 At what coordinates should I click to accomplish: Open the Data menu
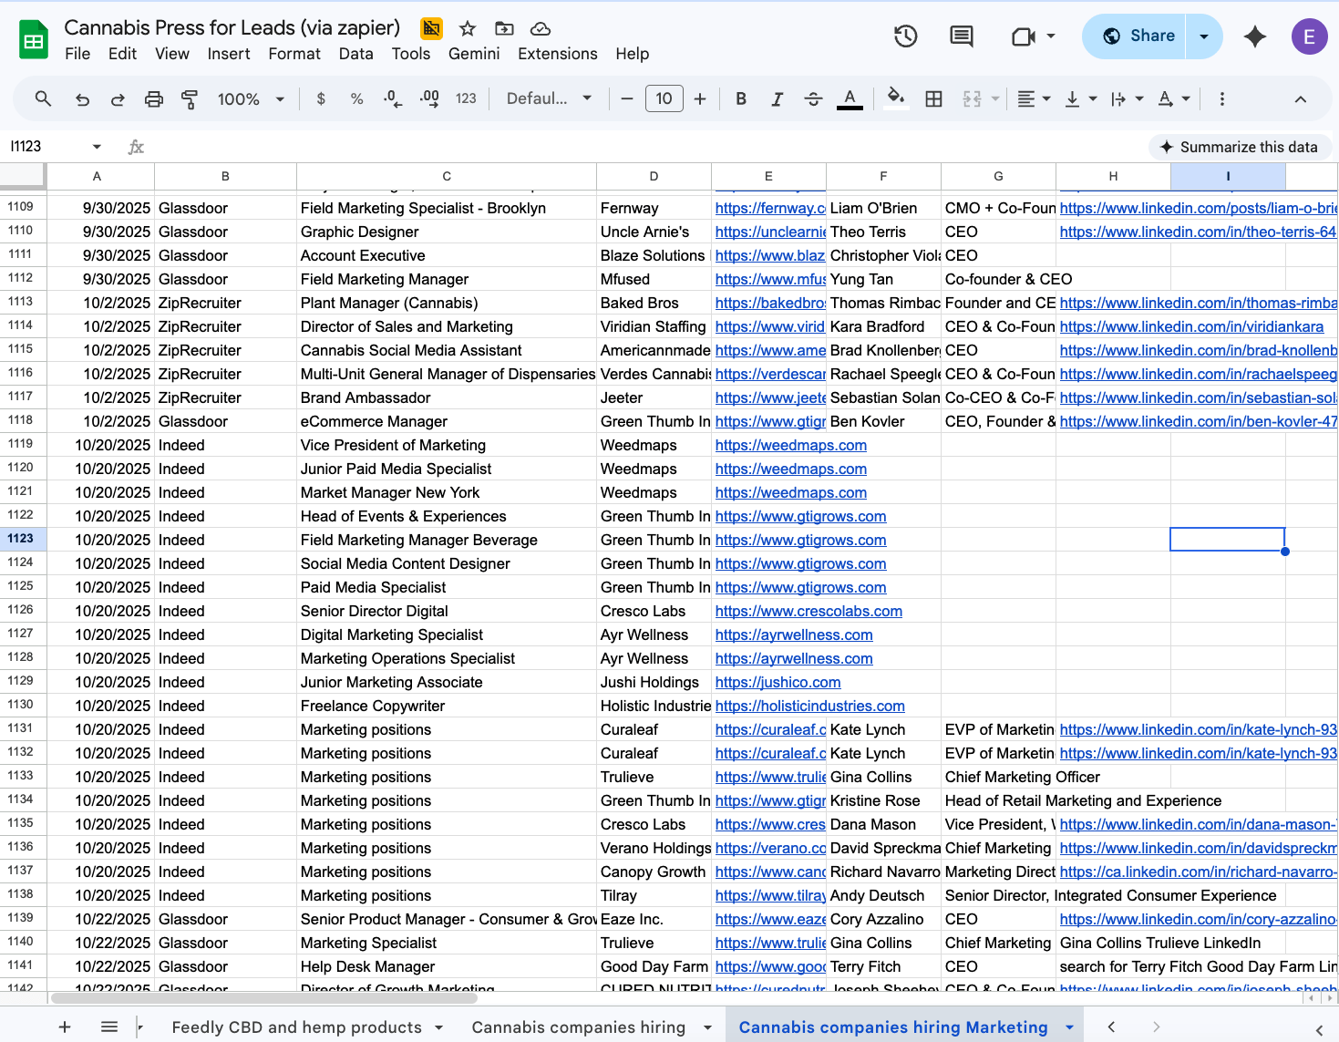[356, 54]
